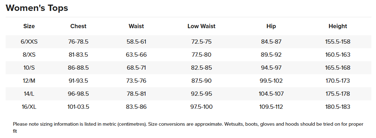Click the Women's Tops heading
376x138 pixels.
coord(37,8)
